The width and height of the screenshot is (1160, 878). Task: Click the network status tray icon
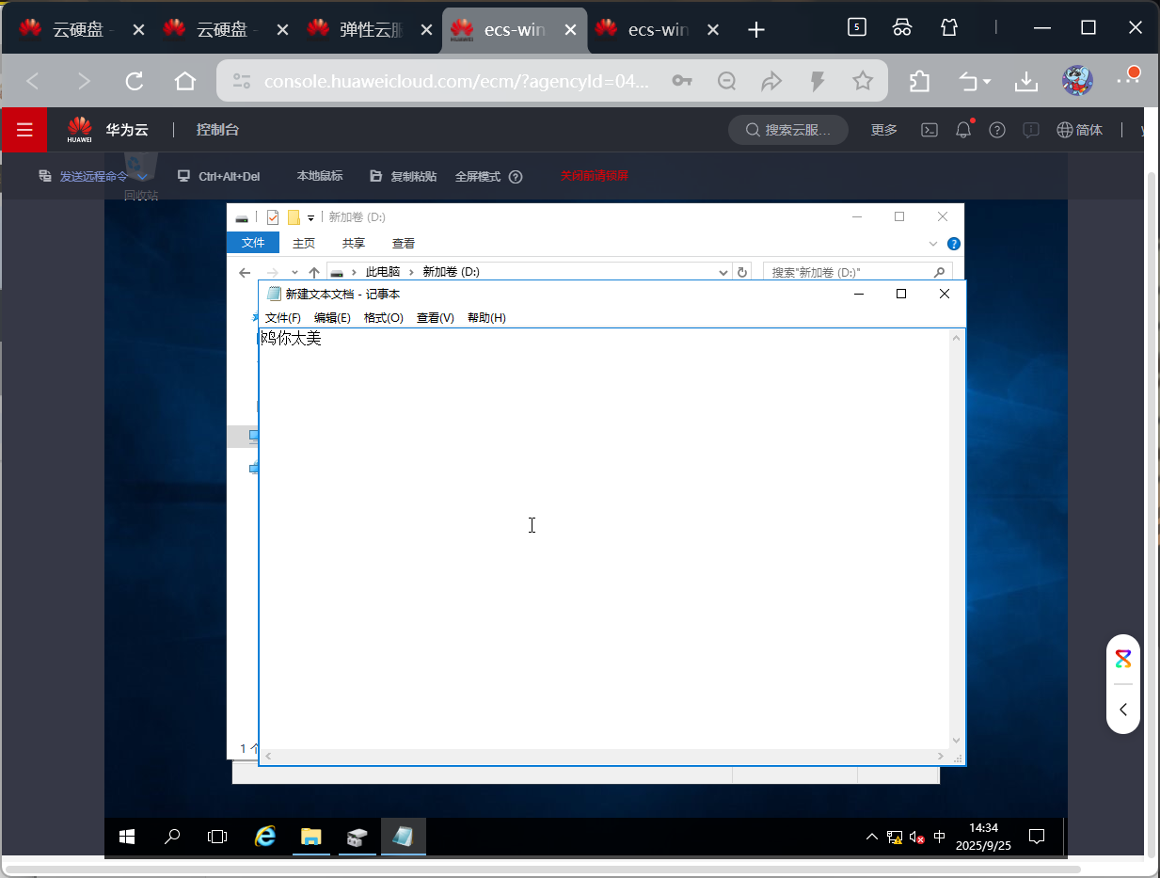[x=895, y=837]
